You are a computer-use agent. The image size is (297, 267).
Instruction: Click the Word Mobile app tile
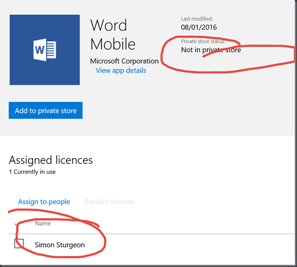(45, 50)
